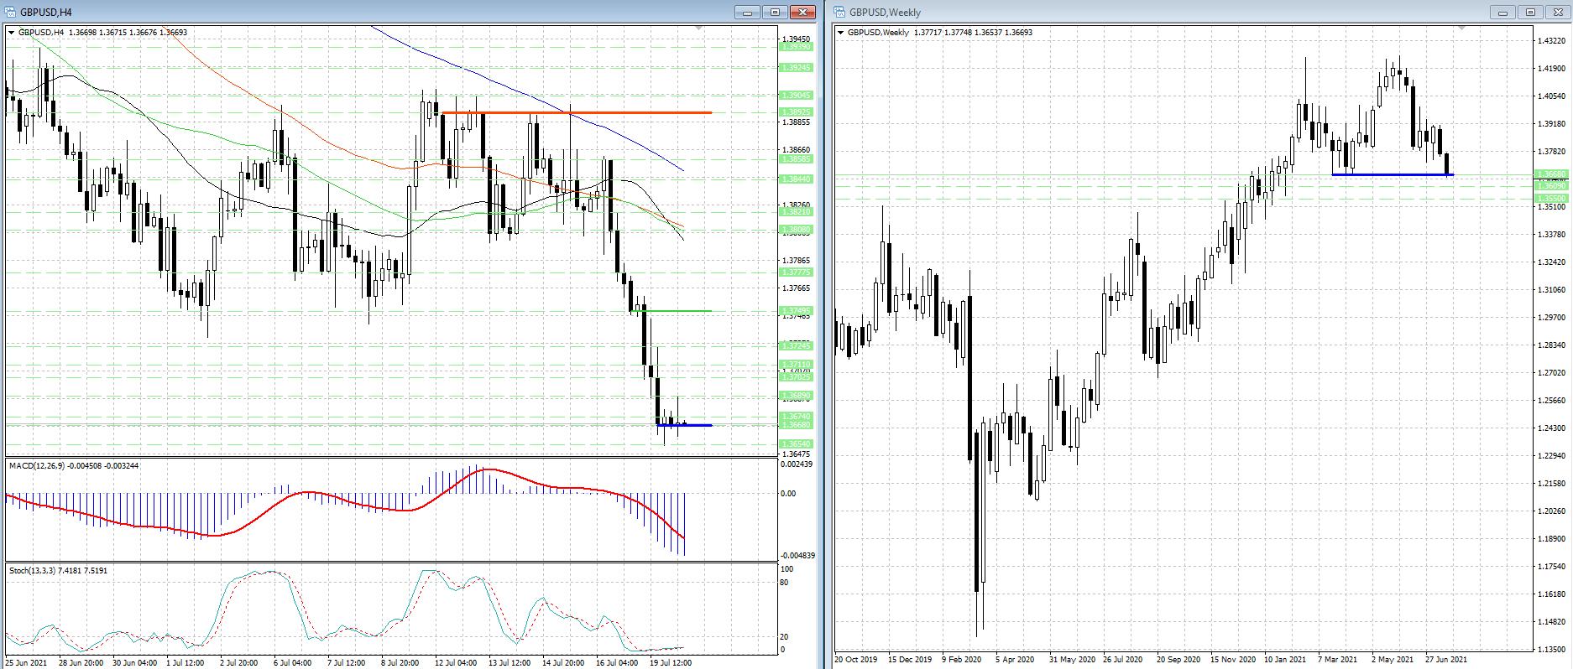Expand the GBPUSD,Weekly chart dropdown arrow
This screenshot has height=669, width=1573.
click(x=840, y=33)
